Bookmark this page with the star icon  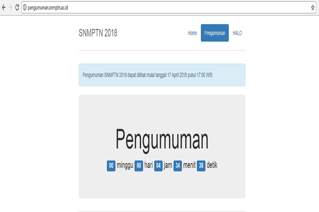(x=313, y=8)
